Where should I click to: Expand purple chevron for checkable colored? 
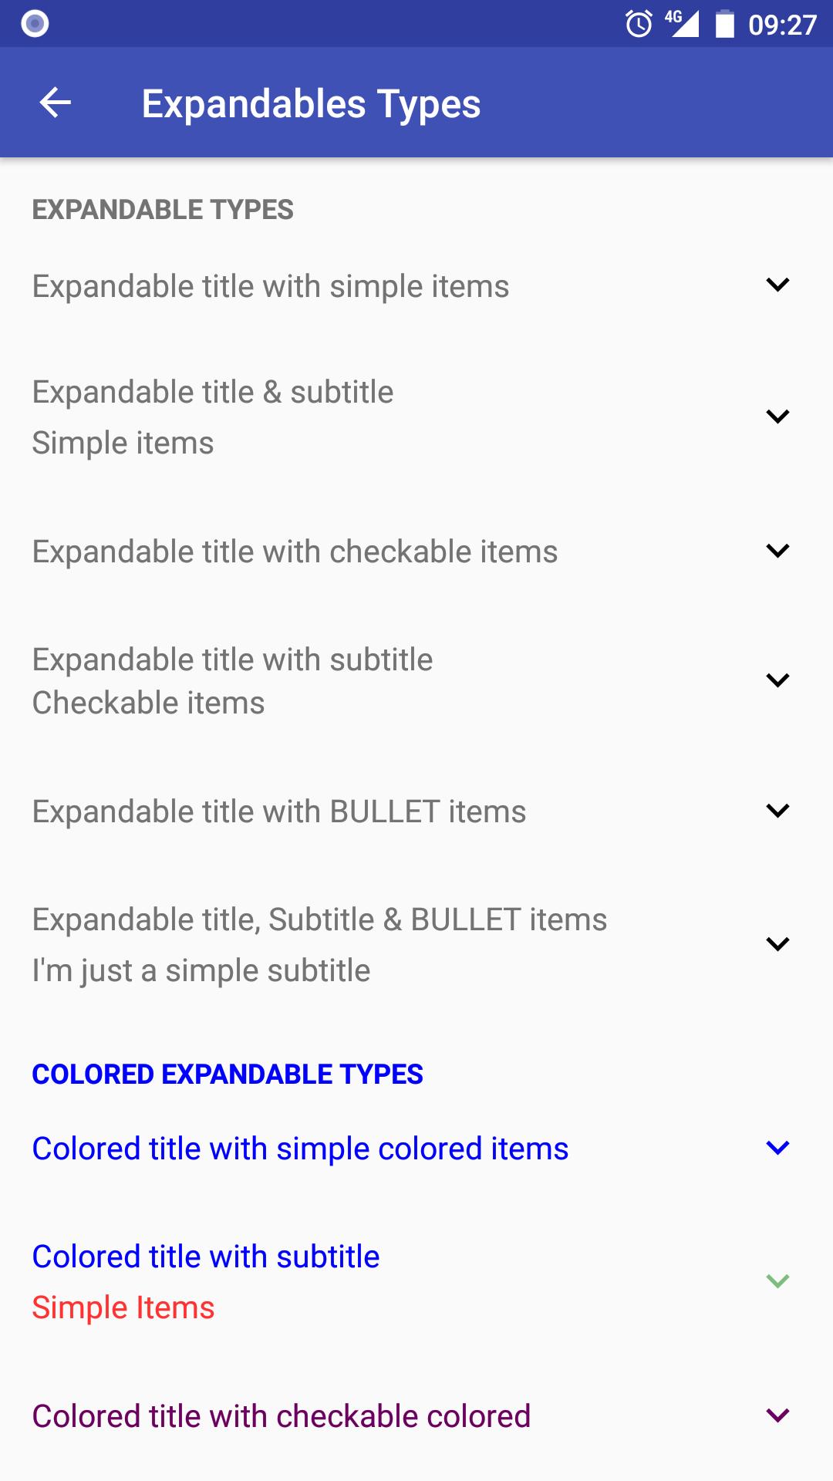777,1415
